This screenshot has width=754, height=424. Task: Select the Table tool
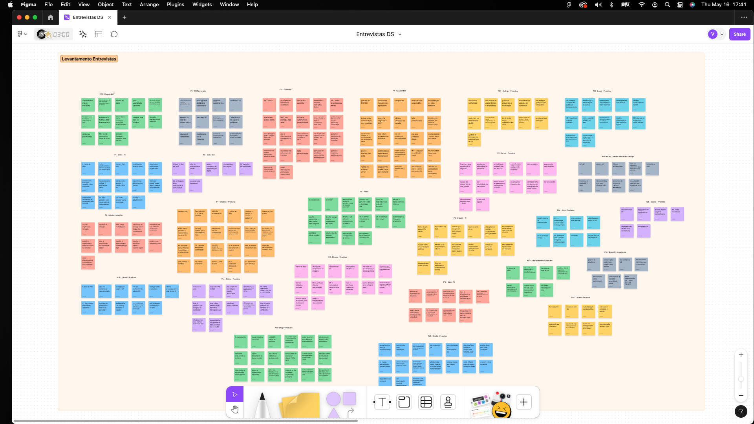coord(426,402)
